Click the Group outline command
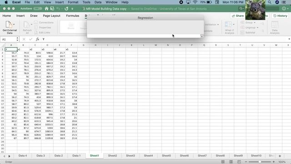 [x=248, y=22]
